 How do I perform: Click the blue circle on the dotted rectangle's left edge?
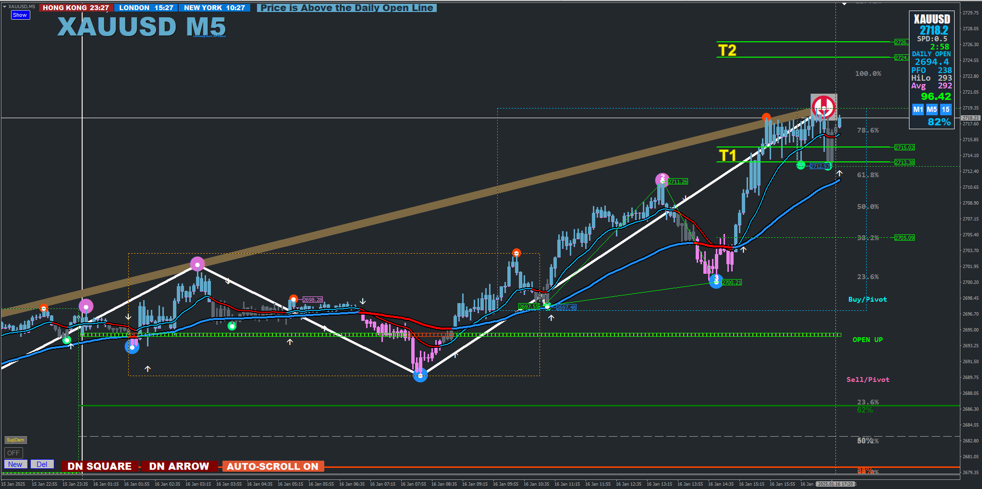pyautogui.click(x=132, y=347)
